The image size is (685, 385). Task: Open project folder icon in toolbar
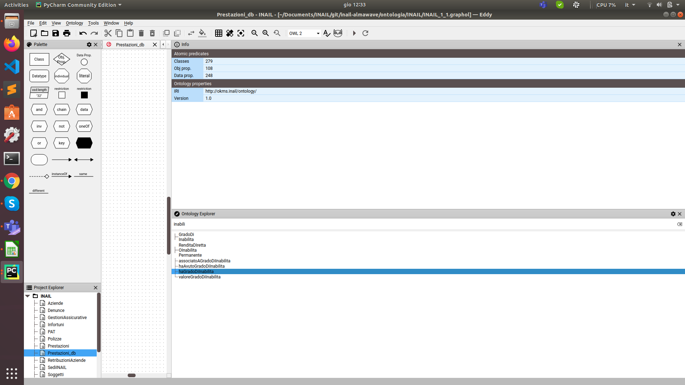45,33
